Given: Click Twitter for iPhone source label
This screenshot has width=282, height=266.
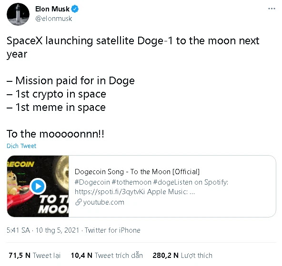Looking at the screenshot, I should click(112, 230).
